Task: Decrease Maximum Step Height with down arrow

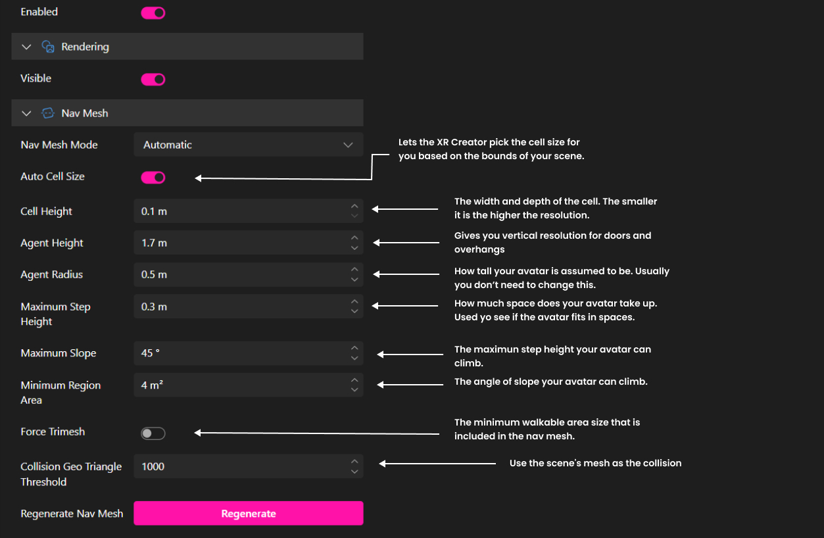Action: [354, 312]
